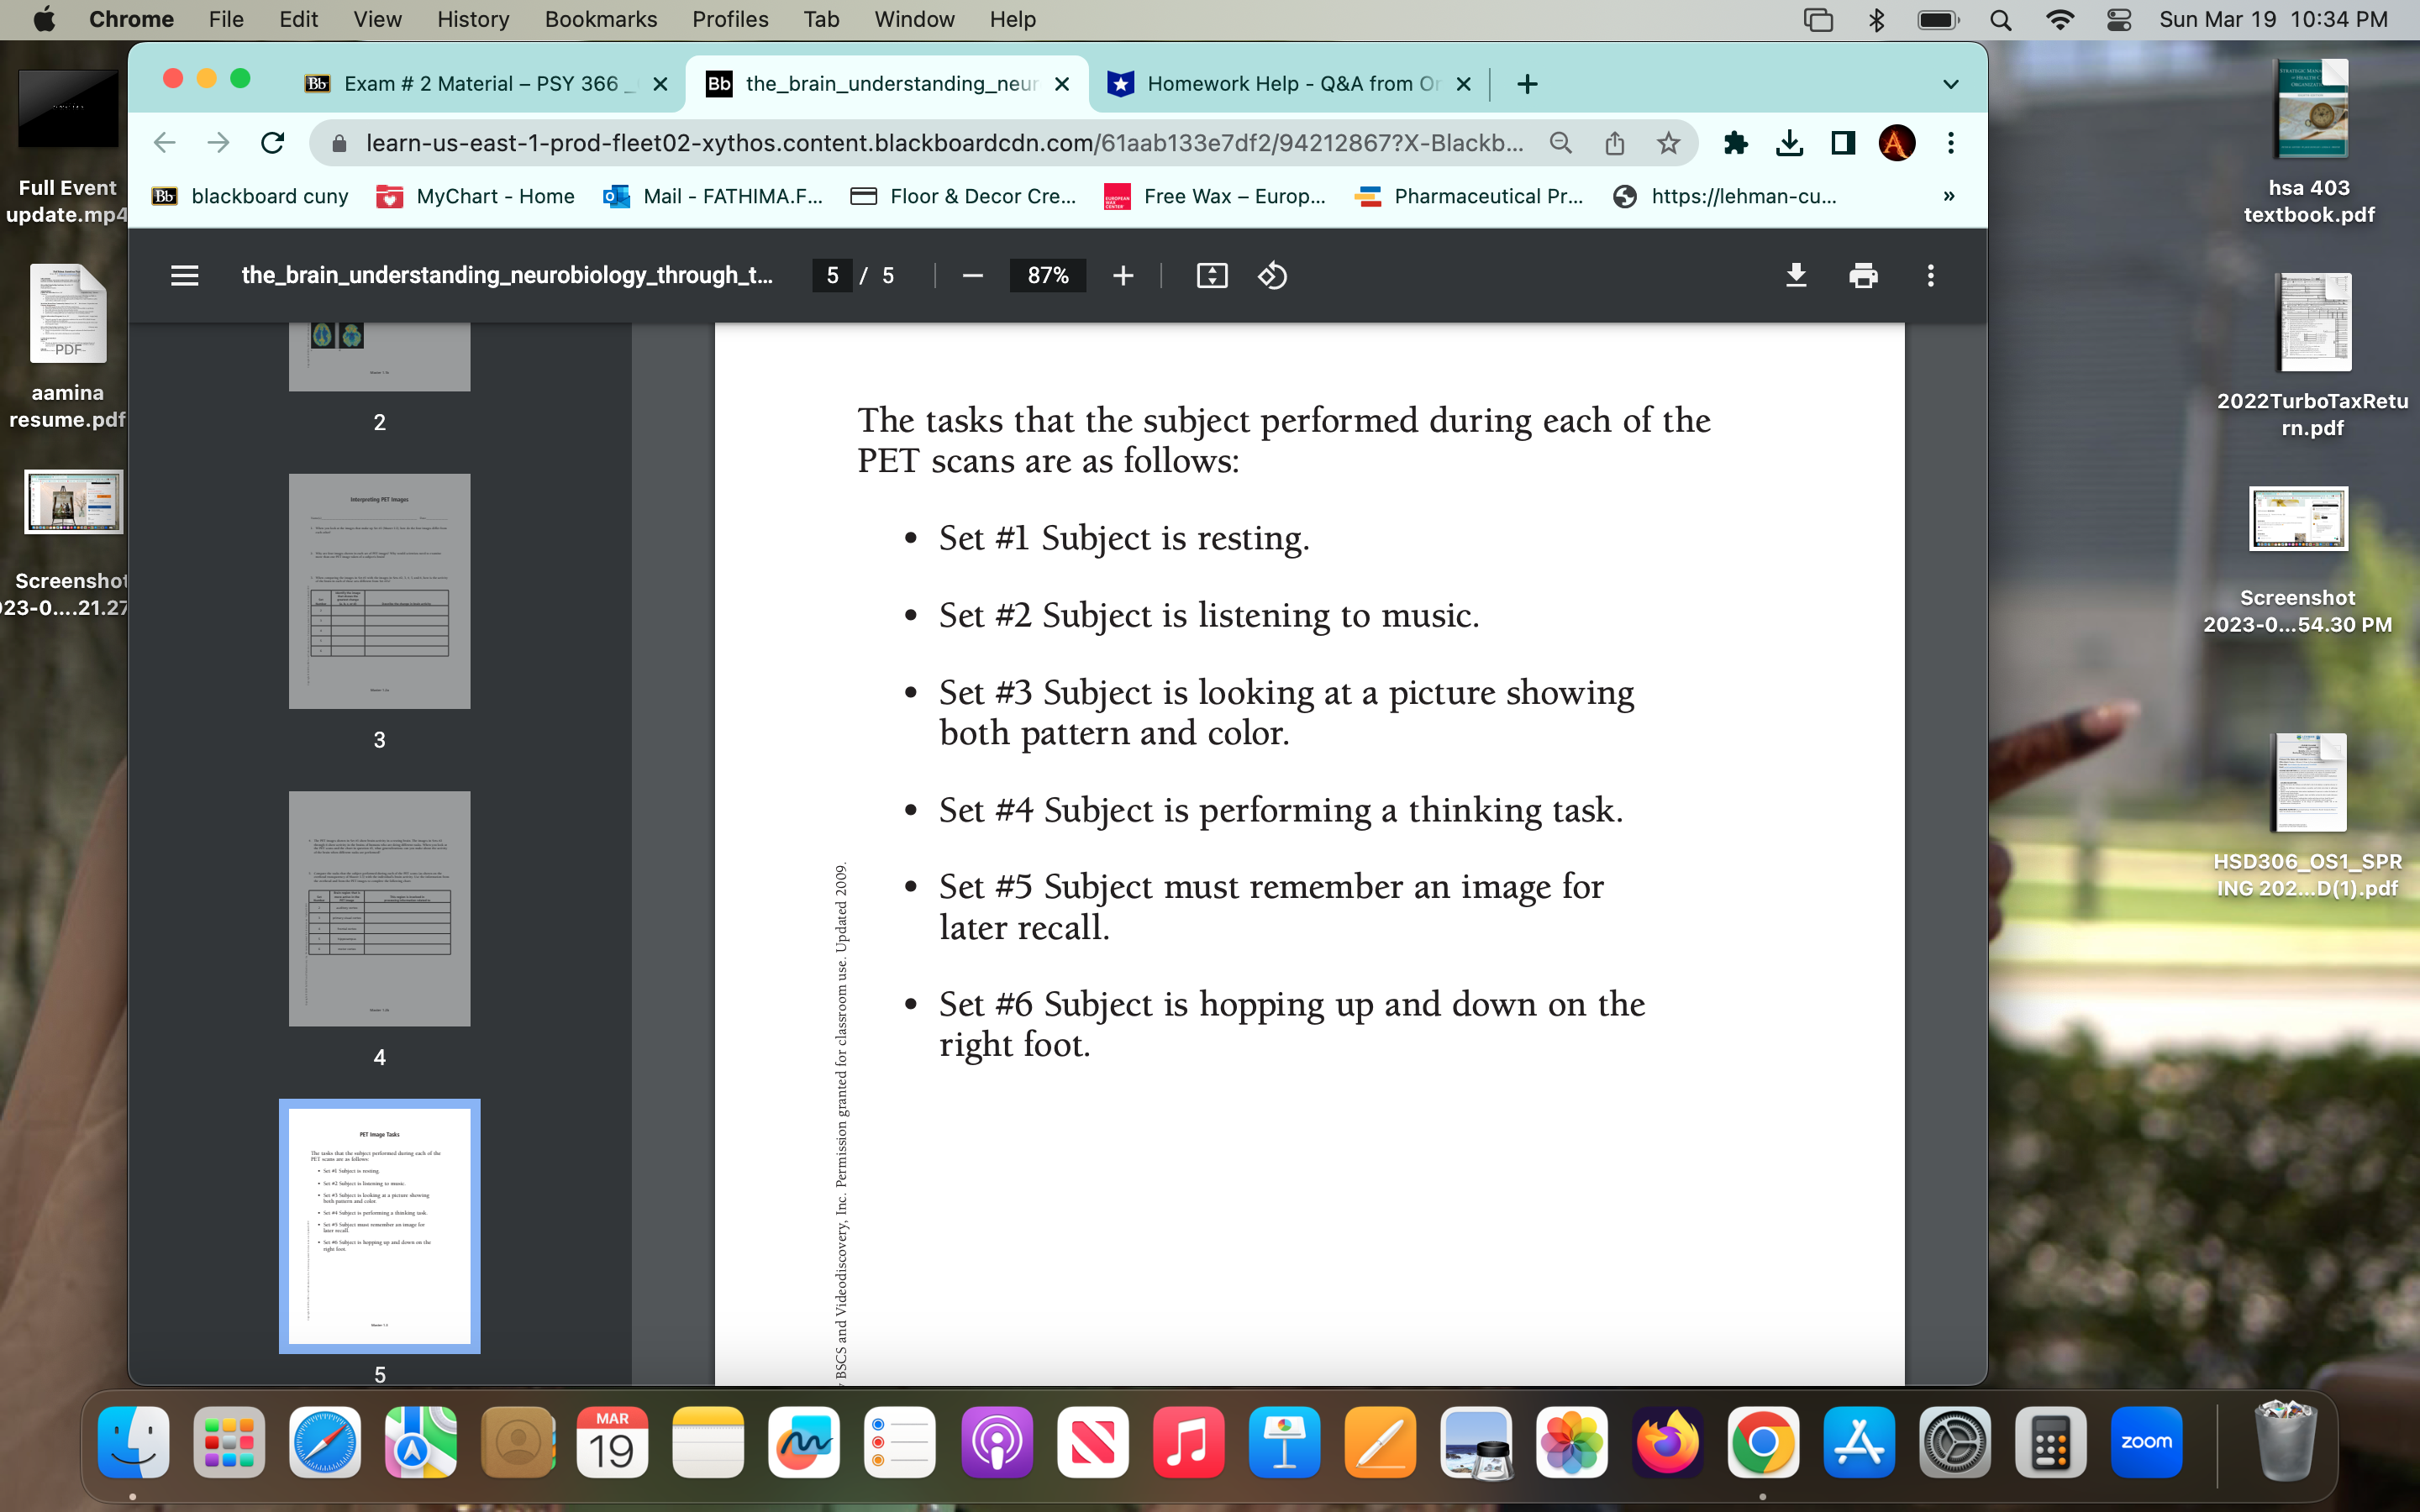Zoom out of the PDF with the minus icon
This screenshot has width=2420, height=1512.
pyautogui.click(x=971, y=276)
